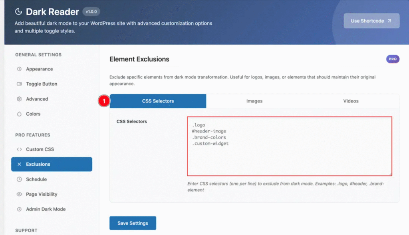
Task: Focus the CSS Selectors text area
Action: 290,146
